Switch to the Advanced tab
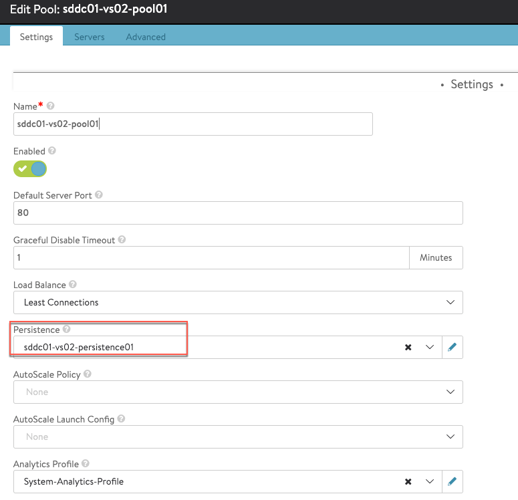The image size is (518, 500). click(146, 37)
